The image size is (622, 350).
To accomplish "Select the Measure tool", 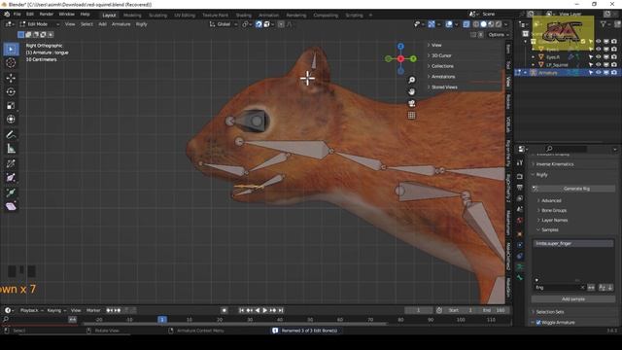I will pyautogui.click(x=11, y=149).
